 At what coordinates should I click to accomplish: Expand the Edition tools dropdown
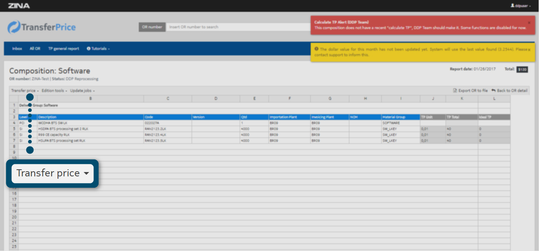(54, 91)
